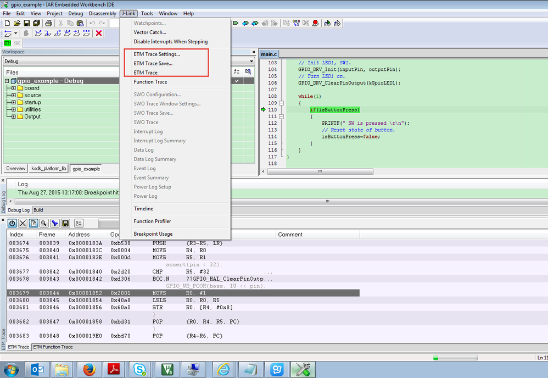Click the green ETM button in toolbar
Screen dimensions: 548x378
pyautogui.click(x=8, y=43)
